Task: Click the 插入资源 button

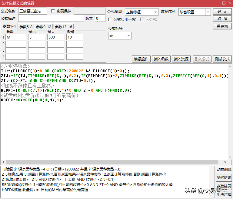Action: (x=181, y=59)
